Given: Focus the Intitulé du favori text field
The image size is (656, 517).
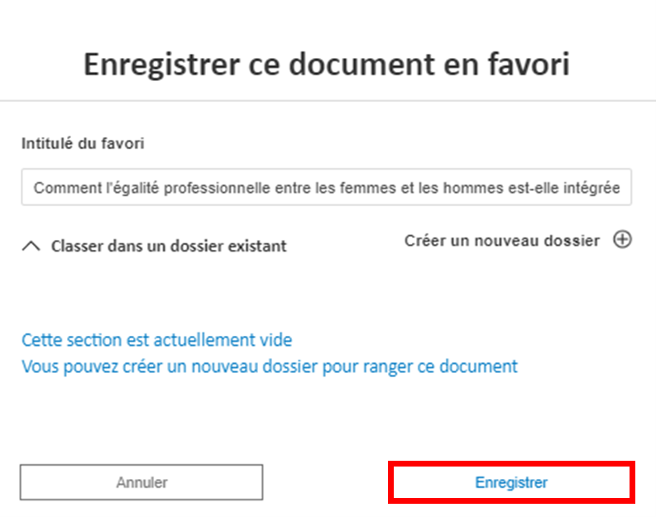Looking at the screenshot, I should pos(326,187).
